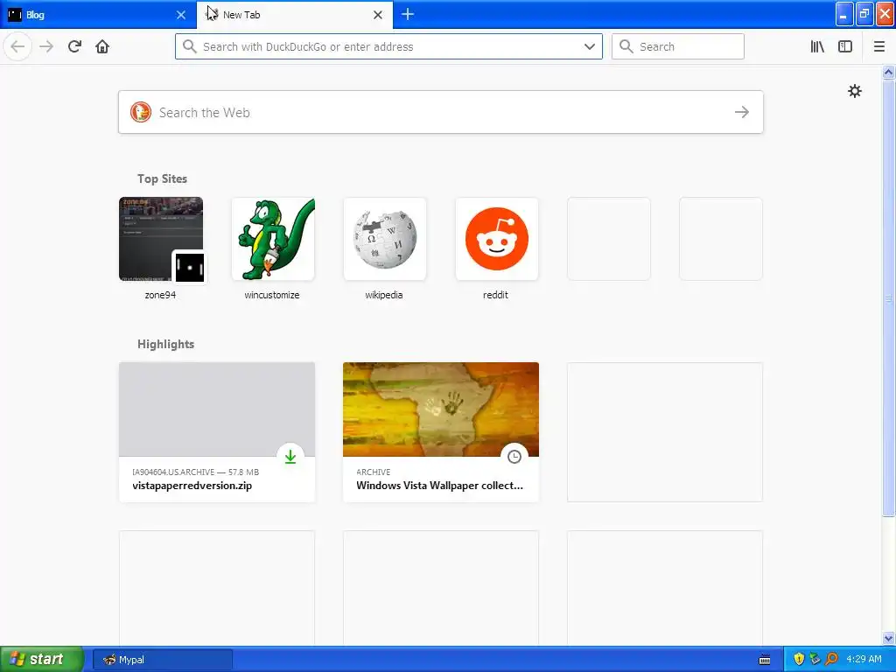
Task: Click the vistapaperredversion.zip file name
Action: click(x=192, y=486)
